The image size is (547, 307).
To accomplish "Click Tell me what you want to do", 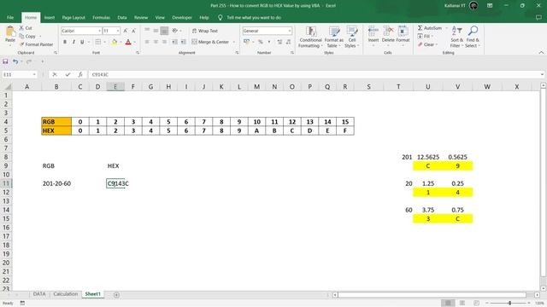I will pyautogui.click(x=254, y=17).
